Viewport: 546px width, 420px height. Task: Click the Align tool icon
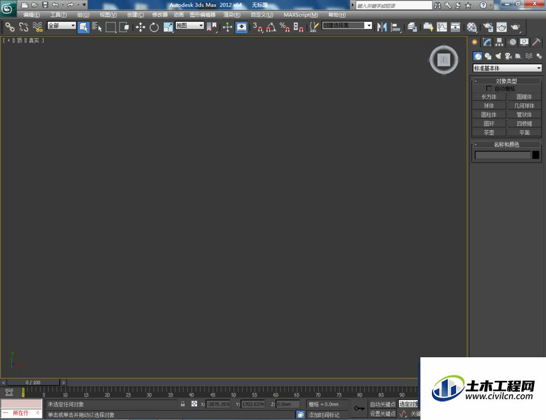coord(396,27)
